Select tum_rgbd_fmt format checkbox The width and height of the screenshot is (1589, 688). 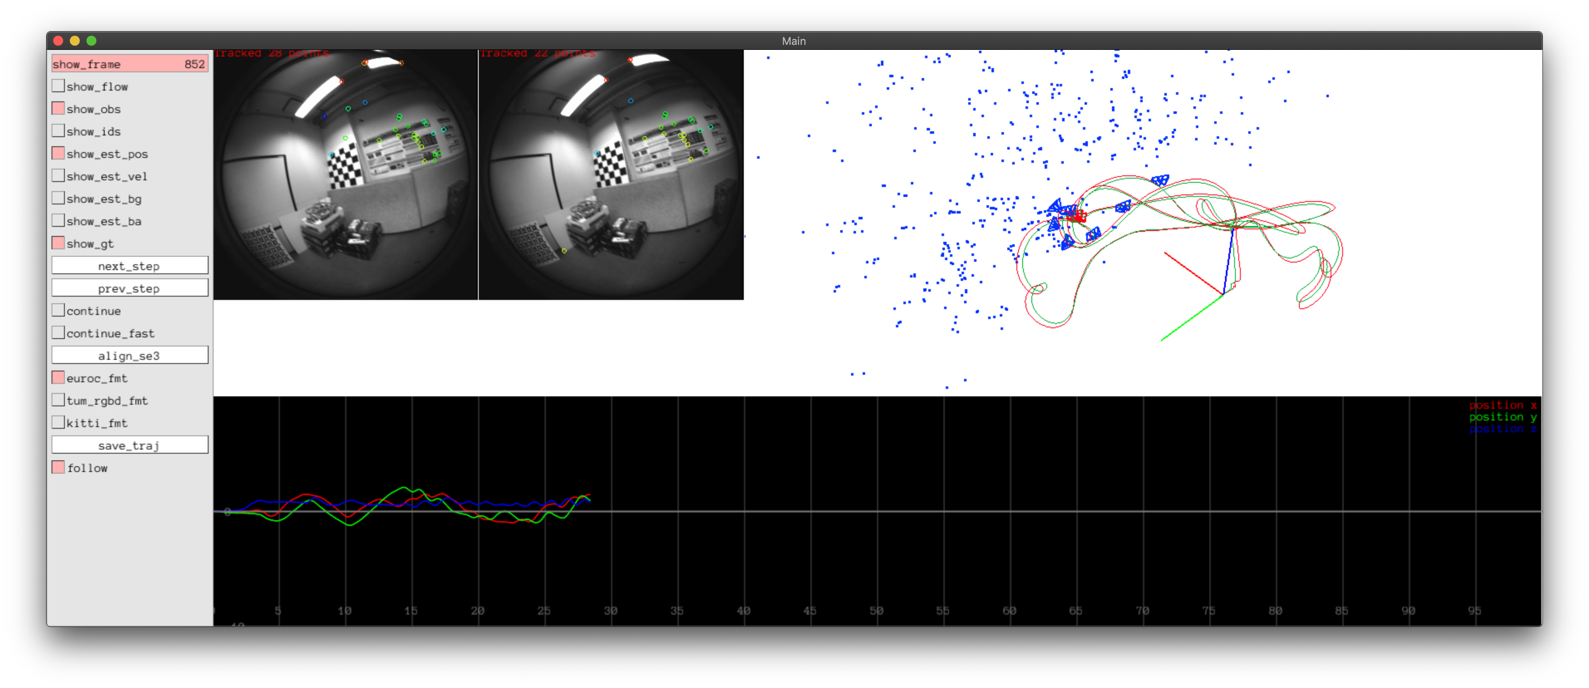pyautogui.click(x=58, y=400)
